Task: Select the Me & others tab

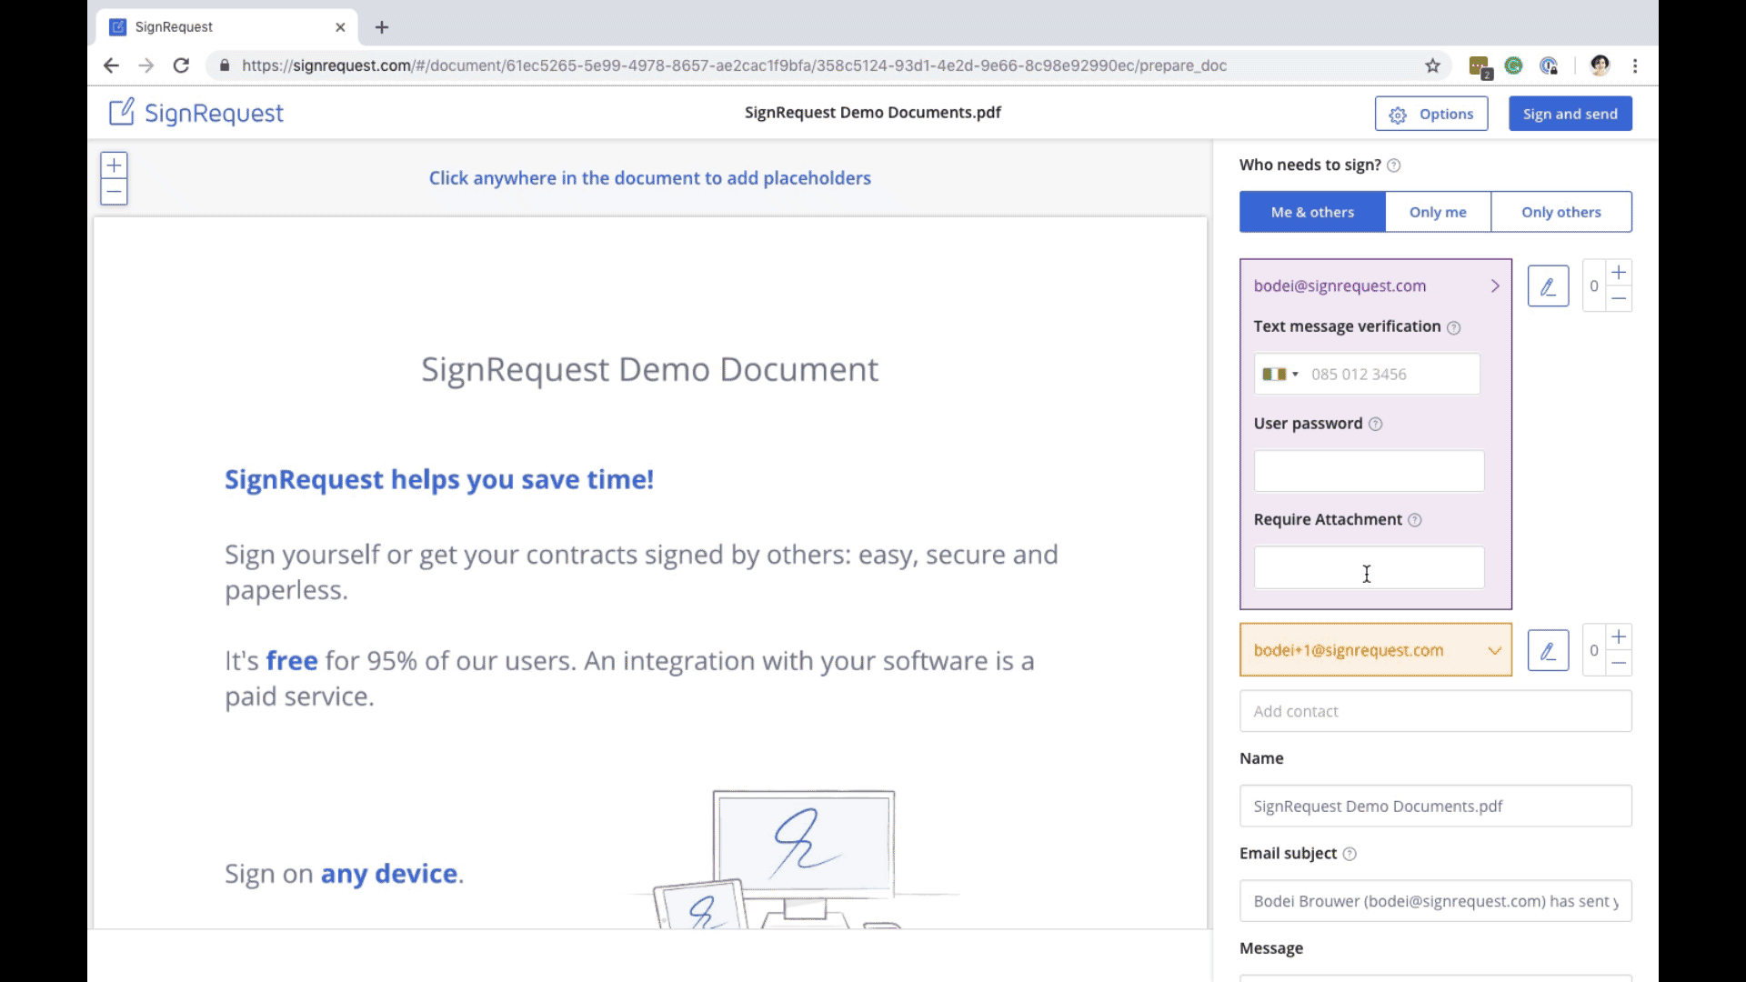Action: click(x=1312, y=212)
